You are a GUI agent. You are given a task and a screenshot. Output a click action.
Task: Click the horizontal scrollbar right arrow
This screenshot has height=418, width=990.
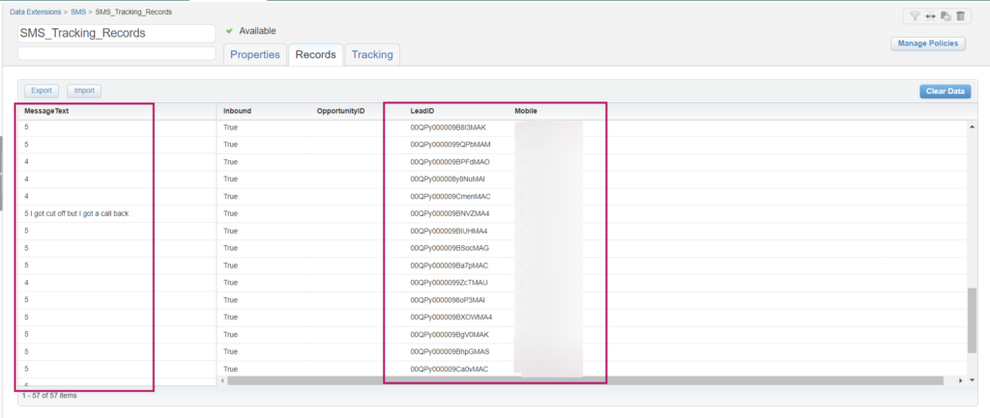click(x=960, y=380)
